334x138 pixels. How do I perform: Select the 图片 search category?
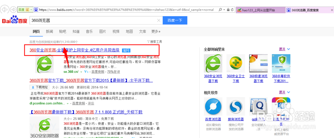[x=103, y=32]
